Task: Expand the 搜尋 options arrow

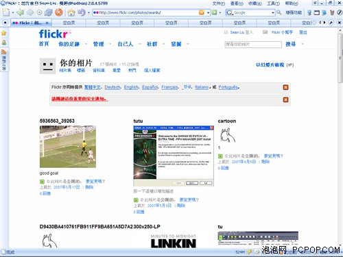Action: (303, 44)
